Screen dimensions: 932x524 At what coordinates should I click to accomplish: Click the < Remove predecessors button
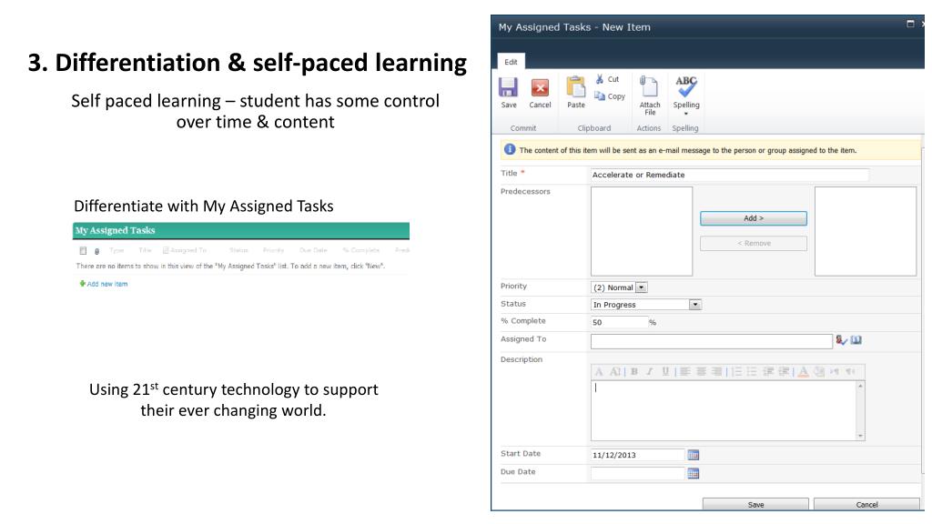pyautogui.click(x=753, y=244)
